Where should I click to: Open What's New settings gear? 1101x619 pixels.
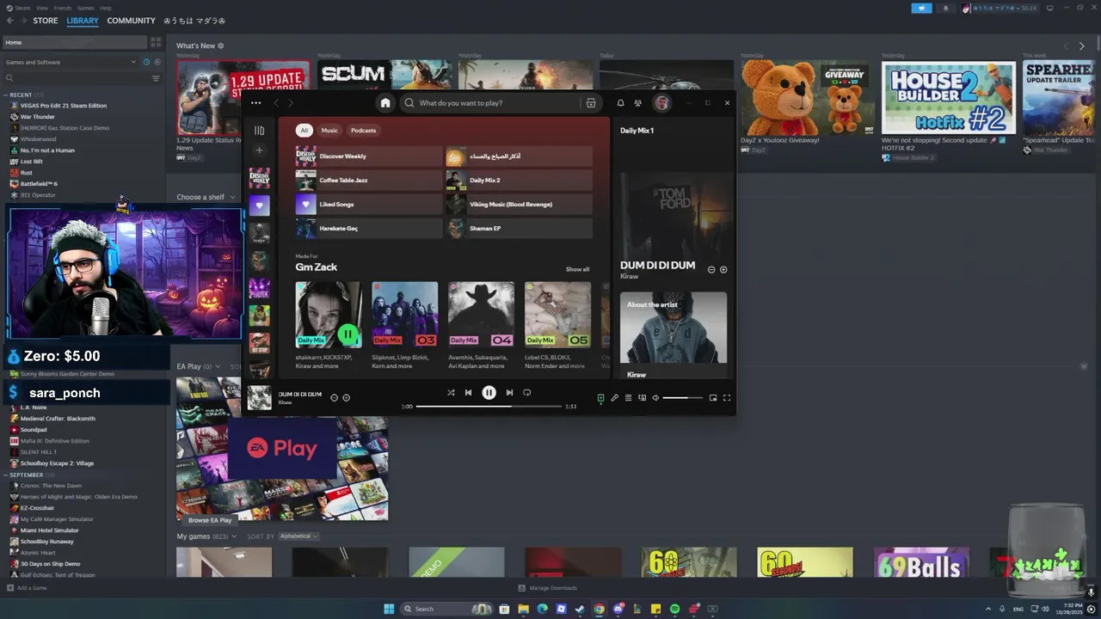click(x=221, y=46)
